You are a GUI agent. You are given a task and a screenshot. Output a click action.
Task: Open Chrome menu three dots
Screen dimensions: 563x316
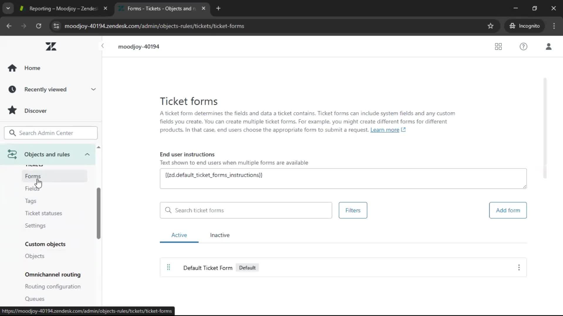tap(554, 26)
